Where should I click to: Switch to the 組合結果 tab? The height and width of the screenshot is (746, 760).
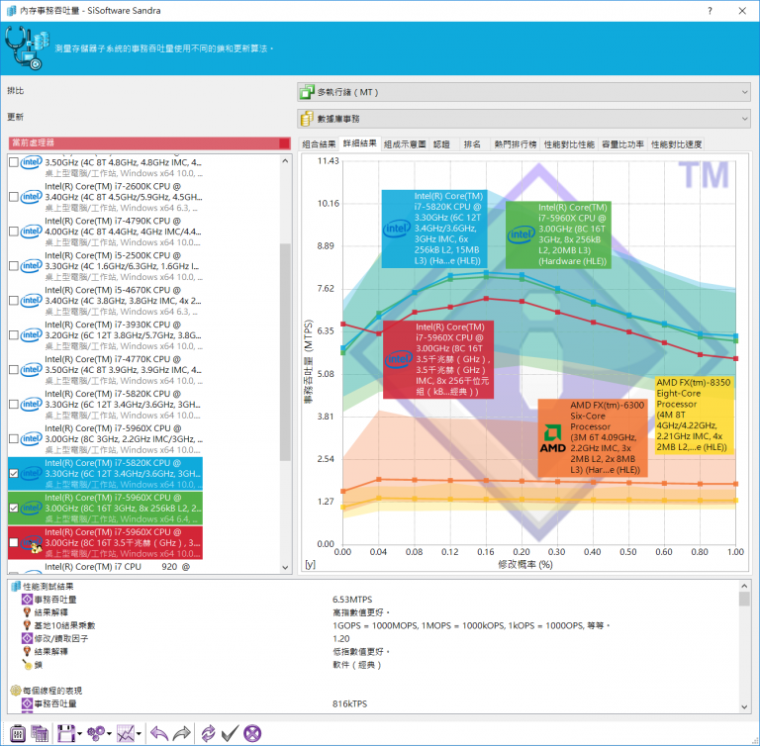pyautogui.click(x=319, y=144)
